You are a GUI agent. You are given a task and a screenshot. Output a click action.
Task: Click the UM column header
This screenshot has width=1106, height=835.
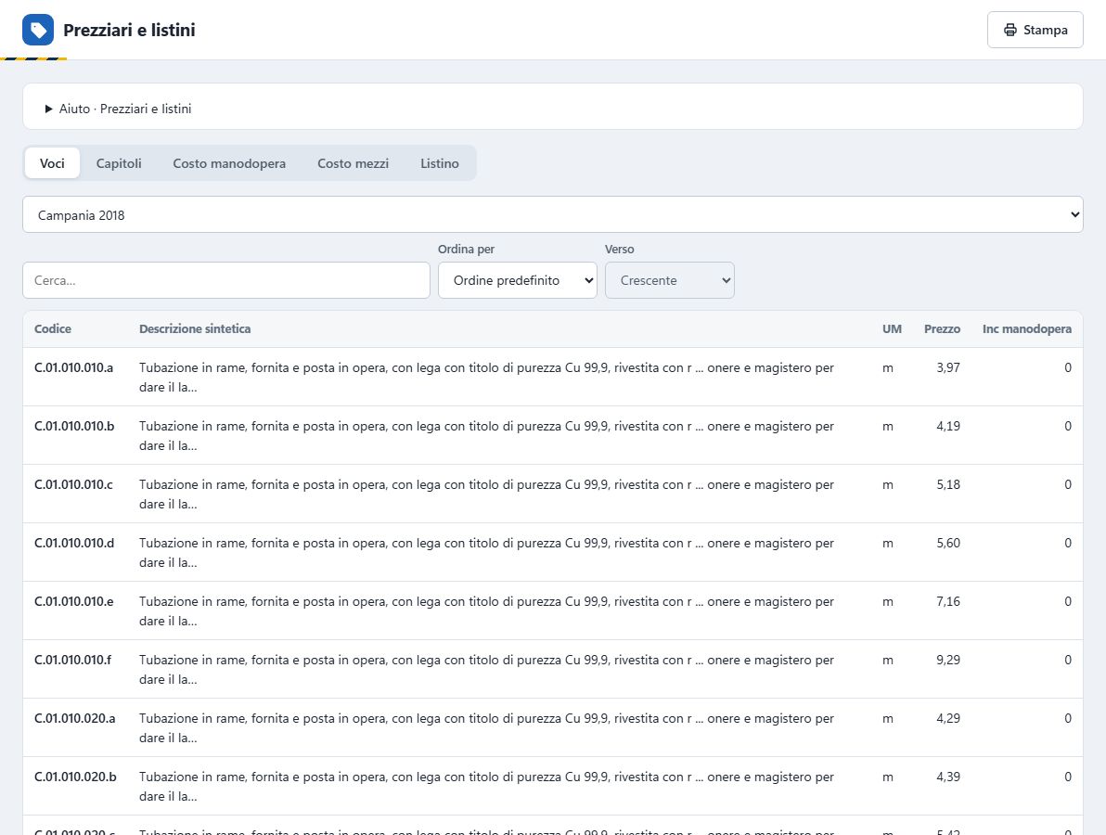coord(892,328)
